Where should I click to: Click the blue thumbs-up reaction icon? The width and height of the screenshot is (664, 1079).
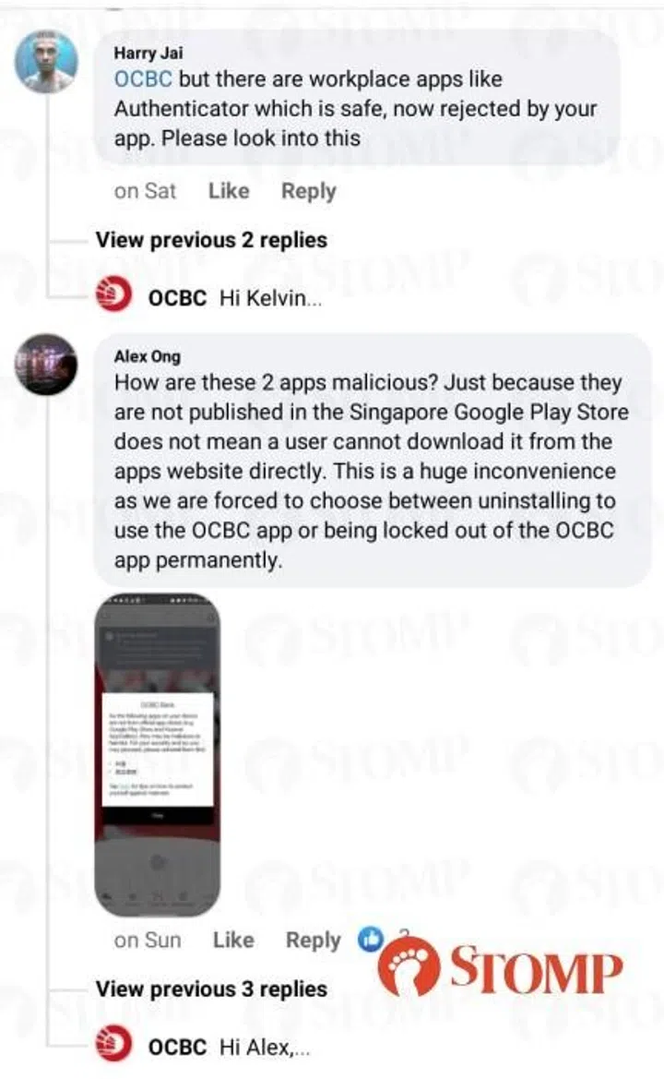tap(371, 939)
